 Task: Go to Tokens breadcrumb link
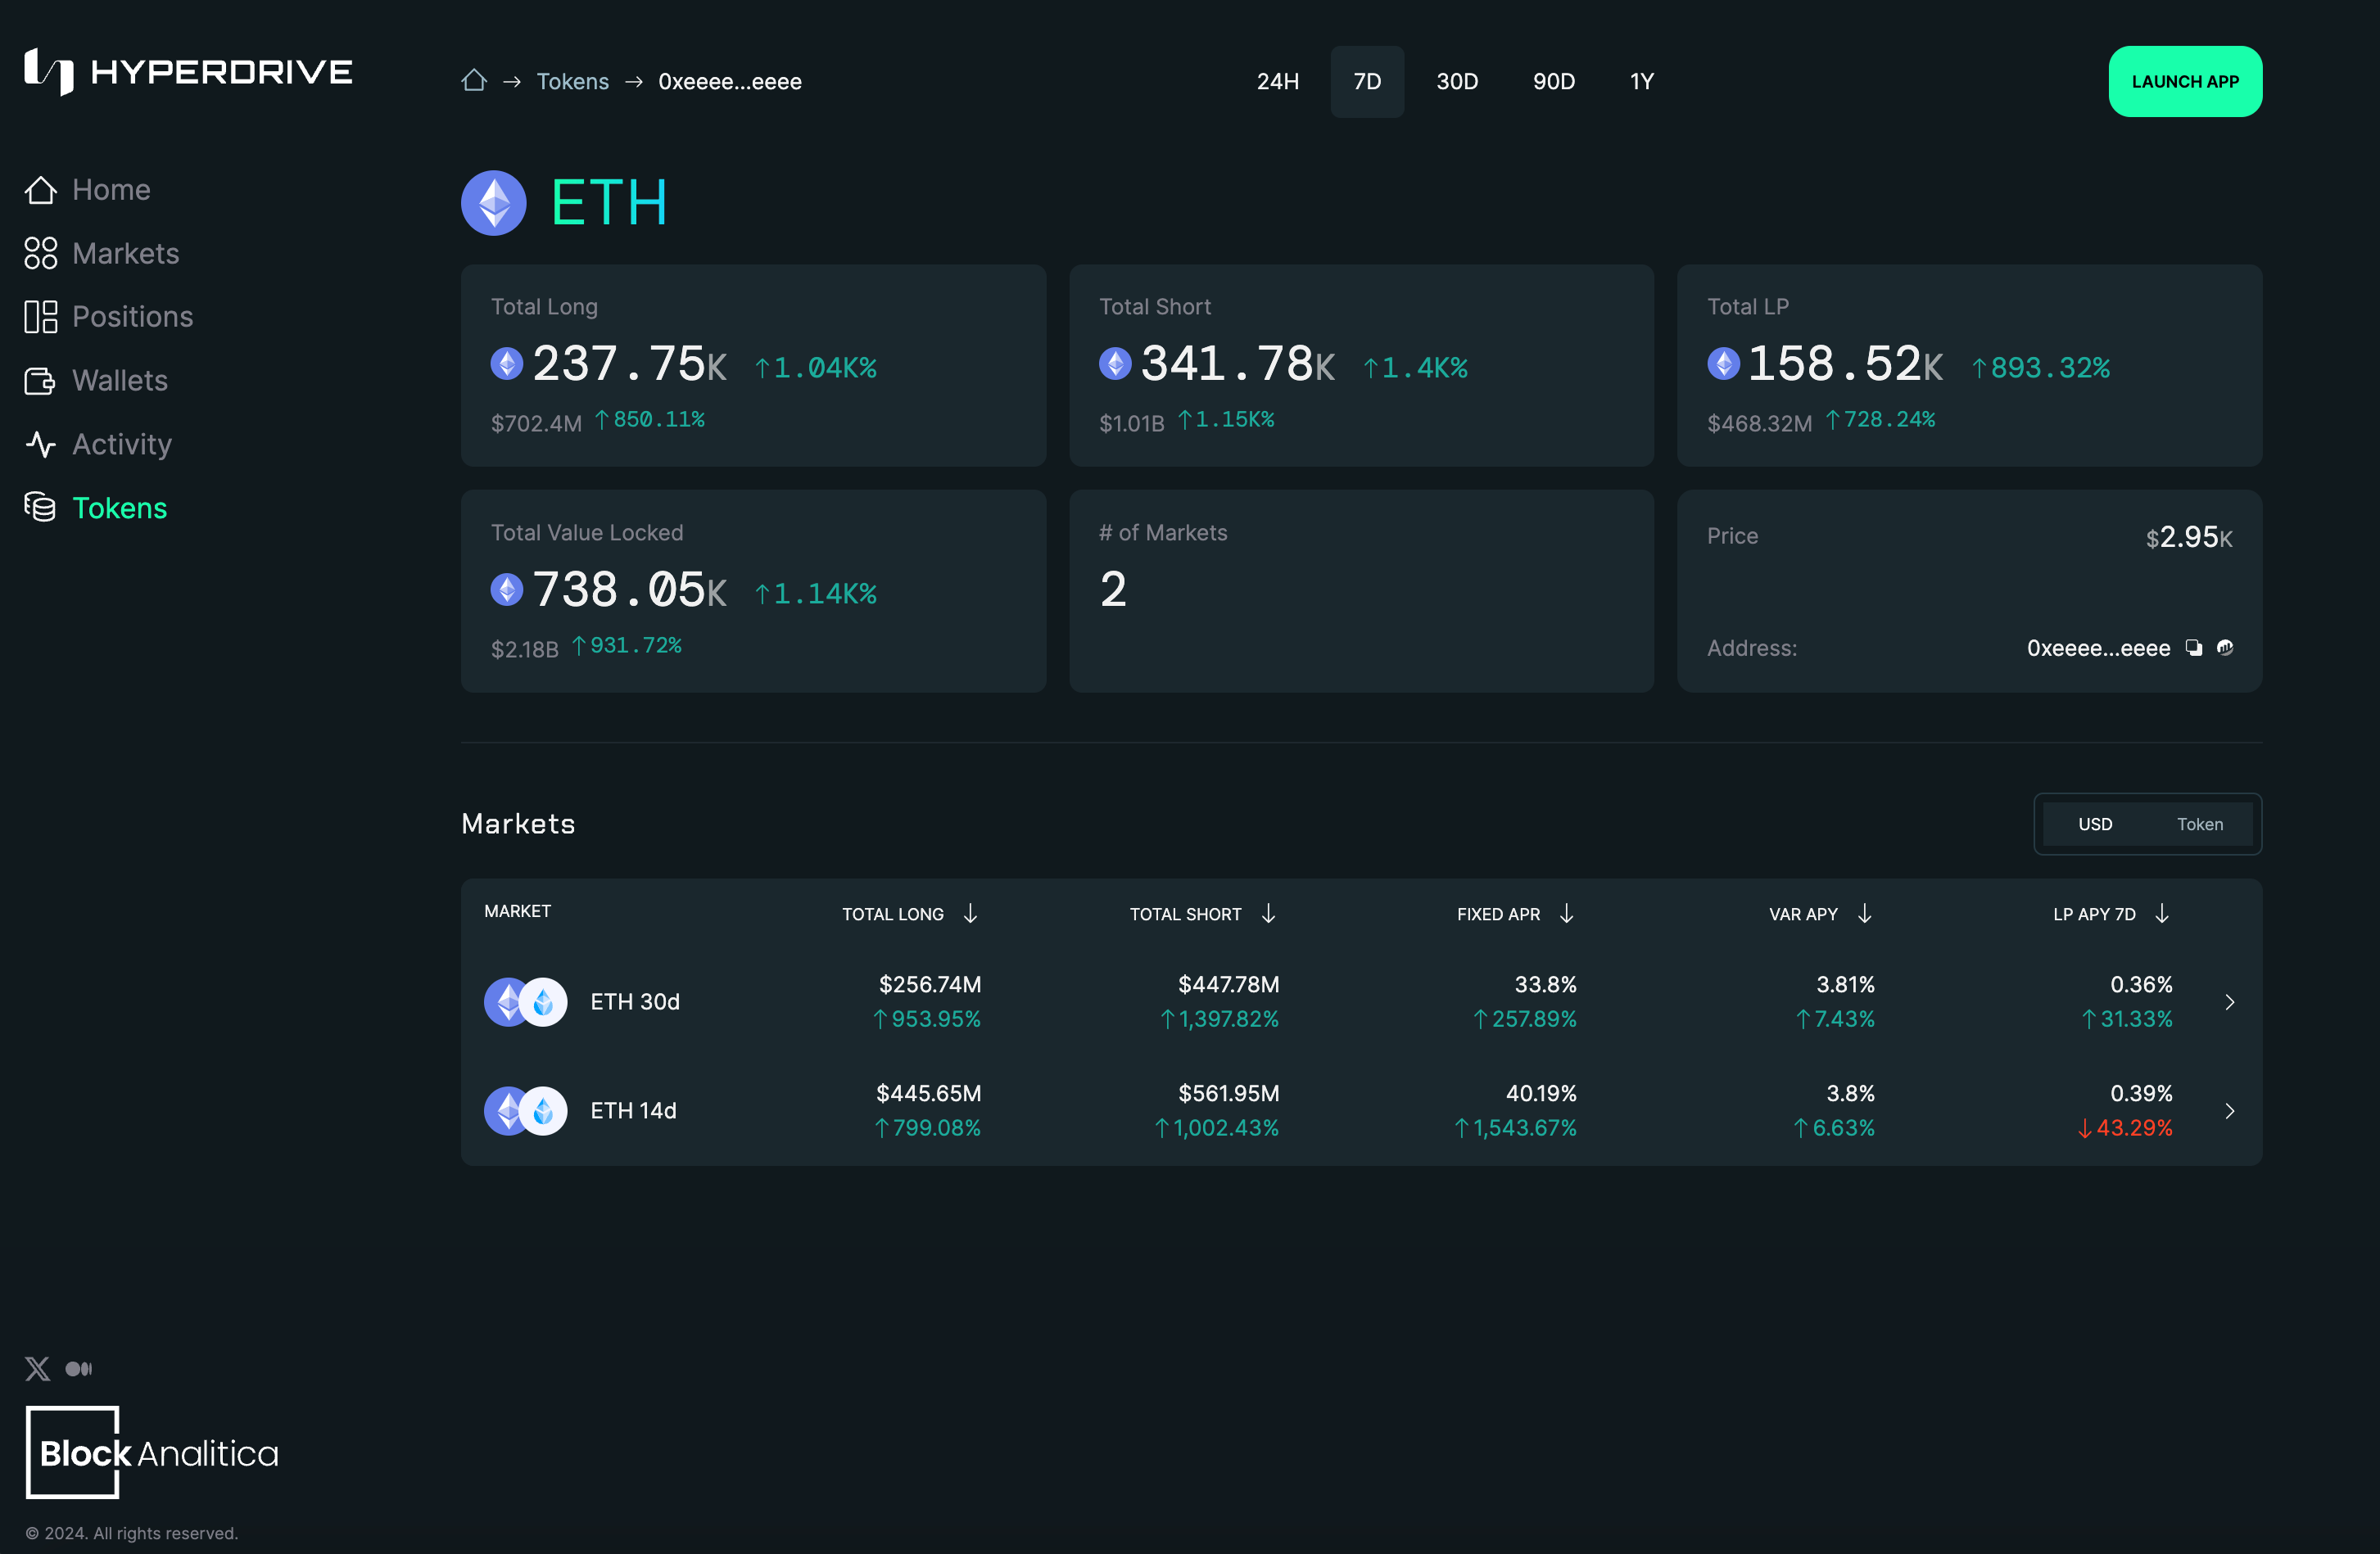(572, 81)
